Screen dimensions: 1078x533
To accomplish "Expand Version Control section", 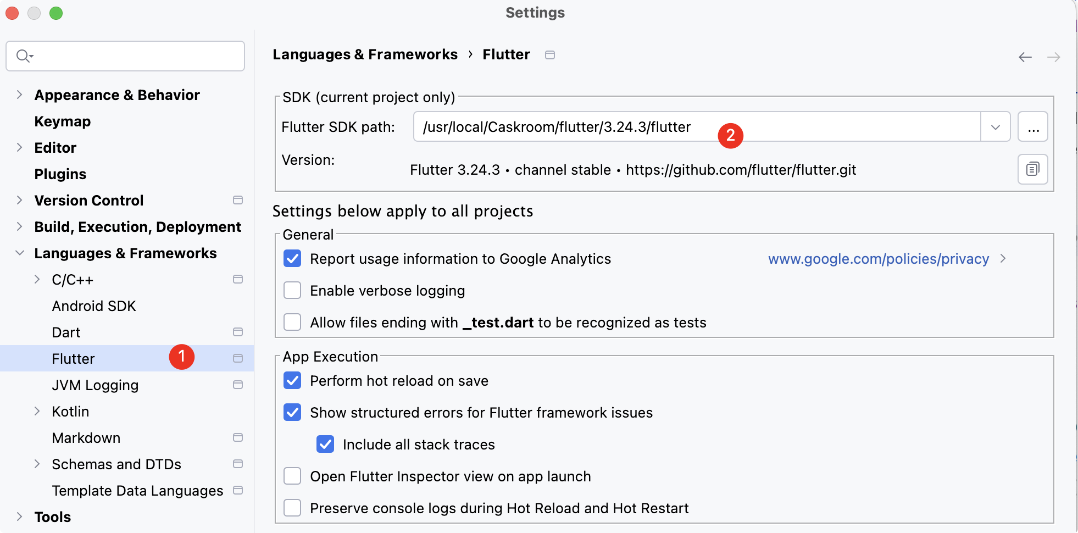I will click(20, 201).
